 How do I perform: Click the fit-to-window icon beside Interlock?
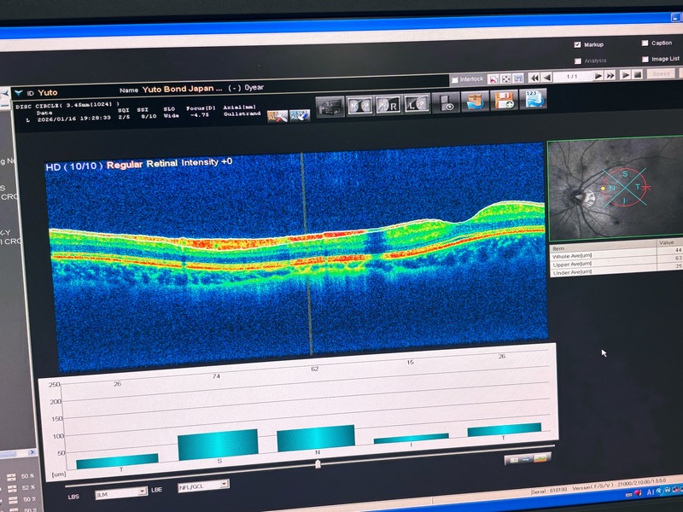tap(505, 79)
